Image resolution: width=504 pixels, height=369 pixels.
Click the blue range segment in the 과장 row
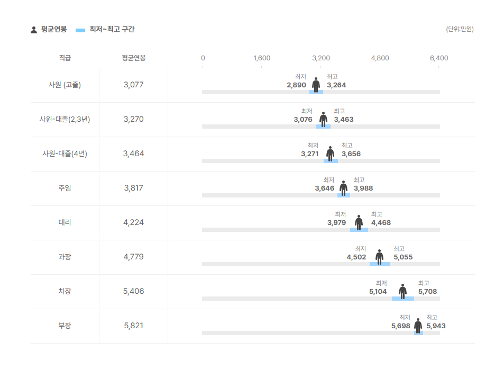[x=380, y=264]
